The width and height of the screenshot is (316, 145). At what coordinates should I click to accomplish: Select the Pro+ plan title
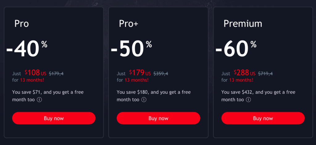pos(128,24)
